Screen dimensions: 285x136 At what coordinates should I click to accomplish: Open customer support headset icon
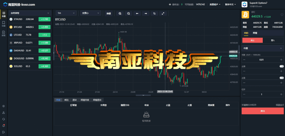coord(3,119)
